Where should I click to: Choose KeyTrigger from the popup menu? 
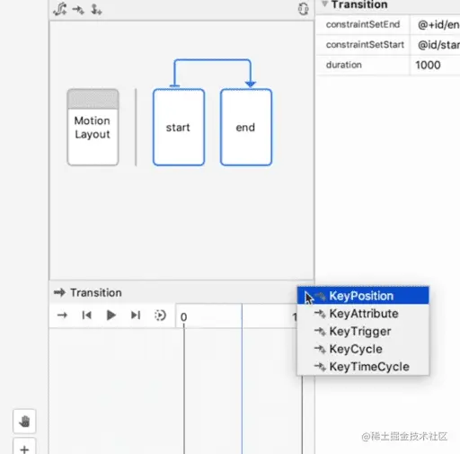coord(363,332)
